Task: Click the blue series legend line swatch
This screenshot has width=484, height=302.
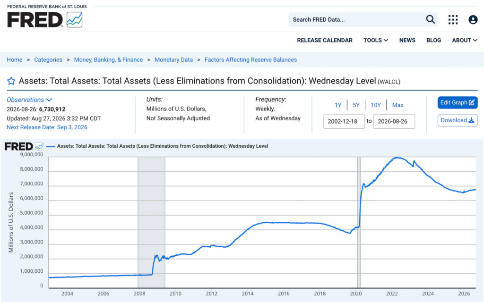Action: click(x=51, y=146)
